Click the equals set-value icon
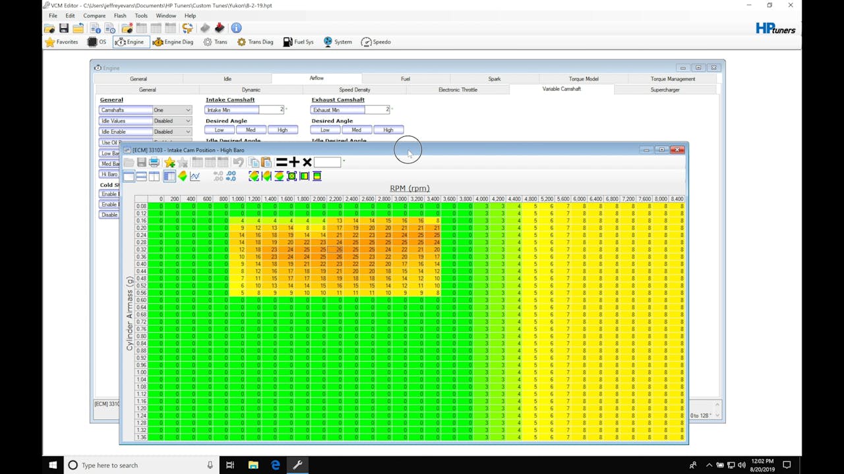 coord(282,163)
